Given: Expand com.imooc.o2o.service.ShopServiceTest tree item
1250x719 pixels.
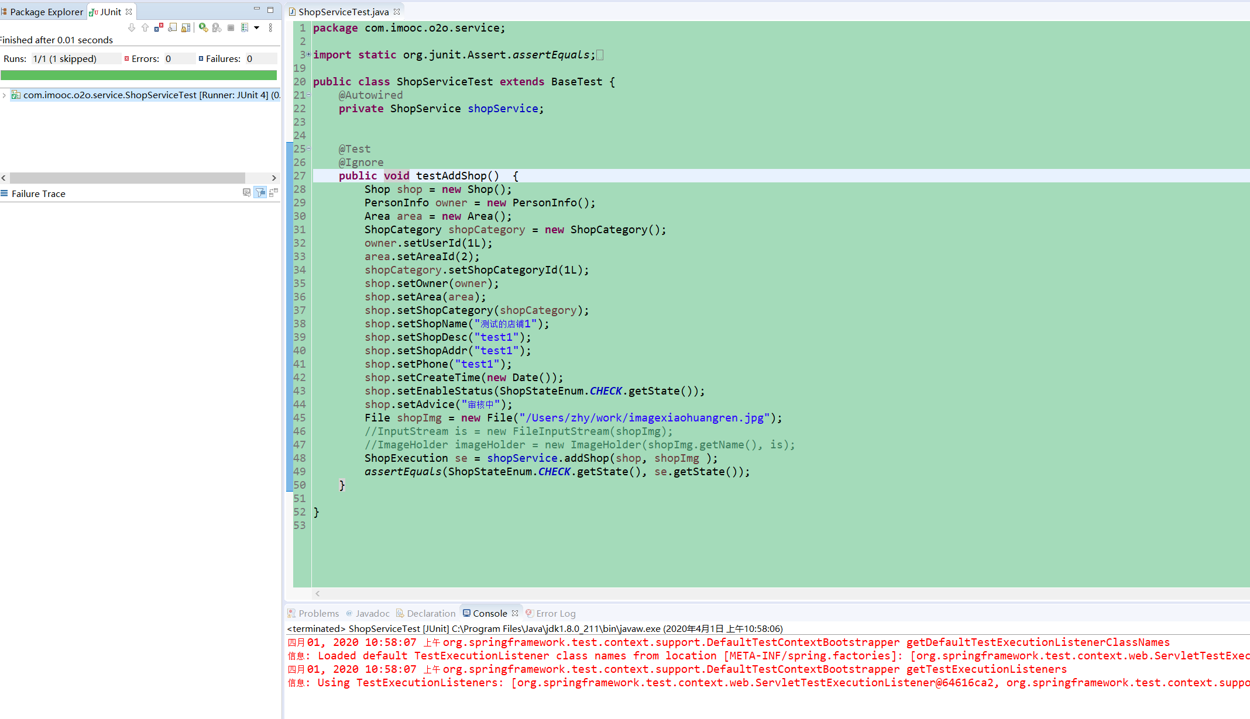Looking at the screenshot, I should tap(7, 94).
